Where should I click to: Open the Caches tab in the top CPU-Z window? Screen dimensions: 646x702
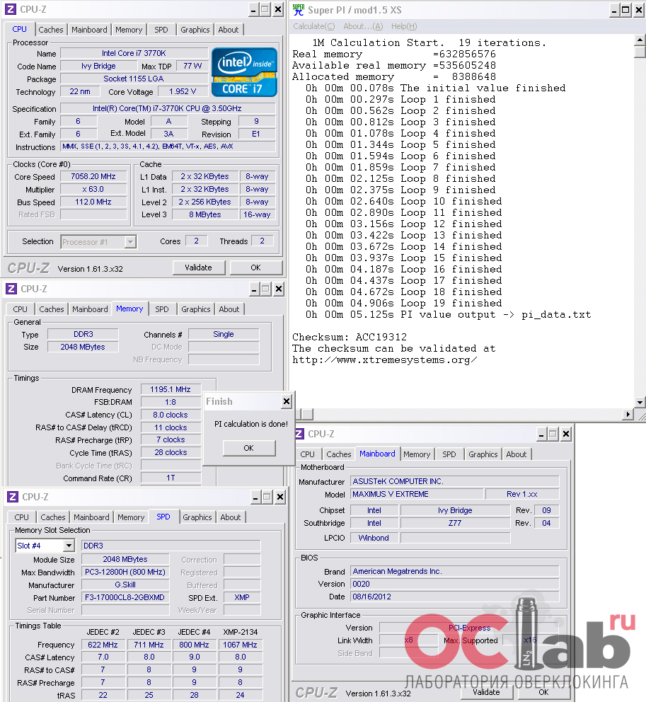click(x=50, y=30)
